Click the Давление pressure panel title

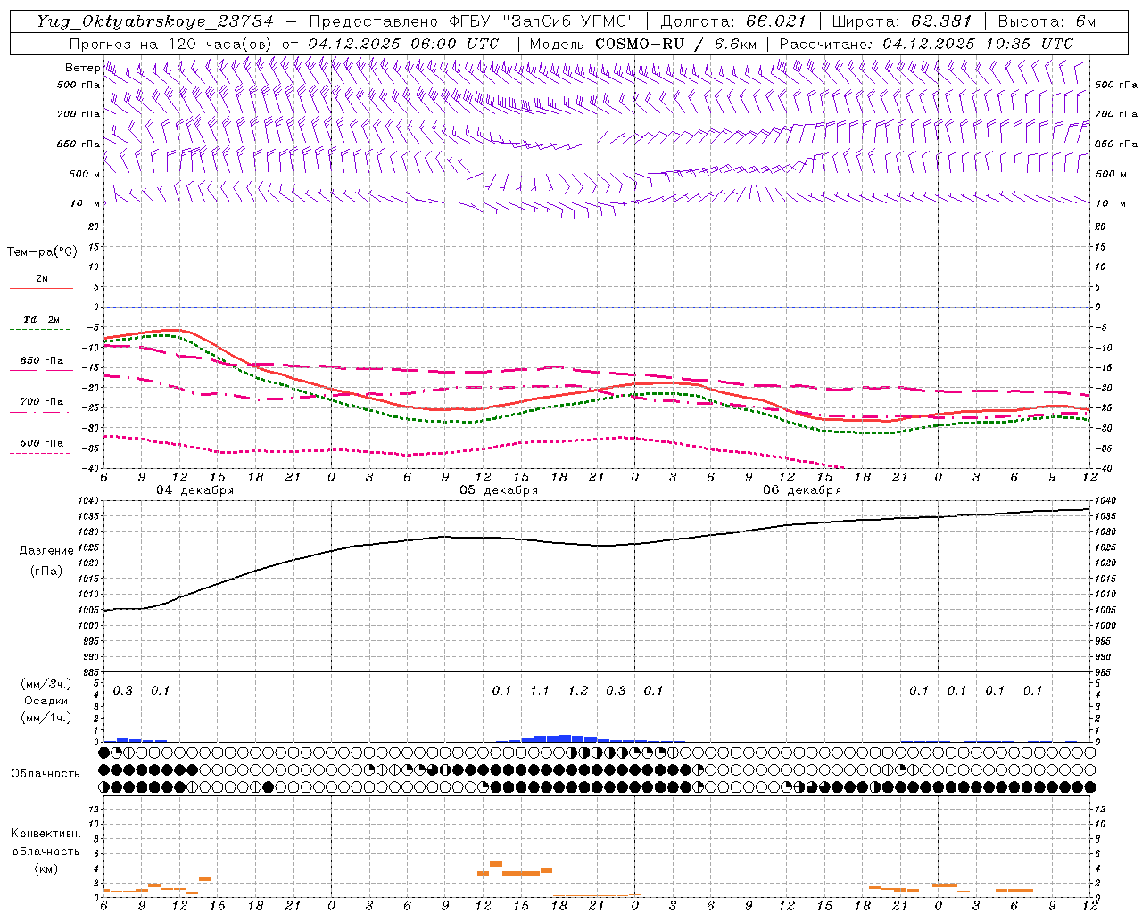tap(46, 551)
